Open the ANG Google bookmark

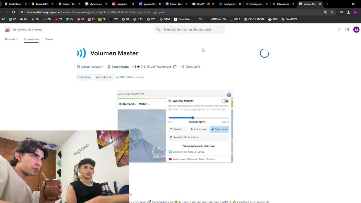tap(273, 19)
